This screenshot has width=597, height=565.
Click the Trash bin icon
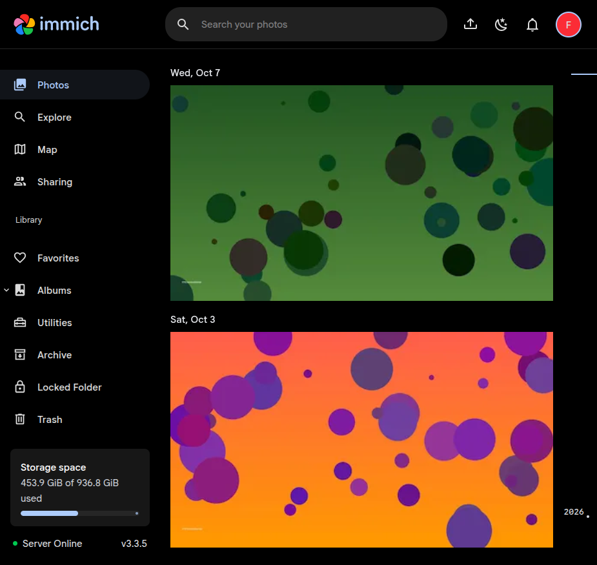[20, 419]
